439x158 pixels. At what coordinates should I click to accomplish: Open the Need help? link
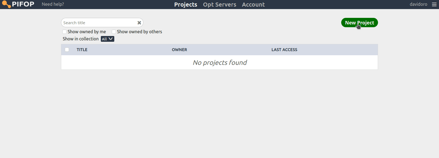point(53,4)
